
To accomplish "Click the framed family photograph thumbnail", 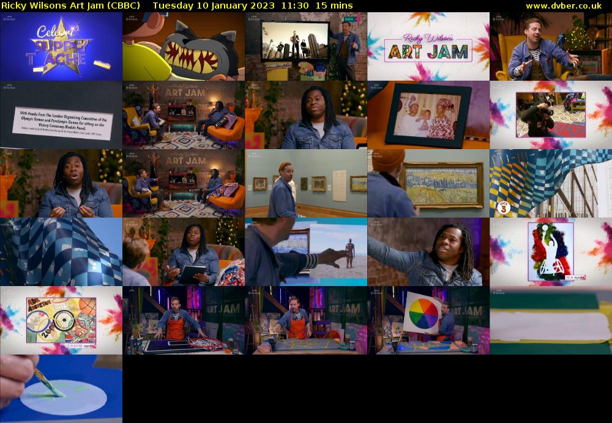I will 428,115.
